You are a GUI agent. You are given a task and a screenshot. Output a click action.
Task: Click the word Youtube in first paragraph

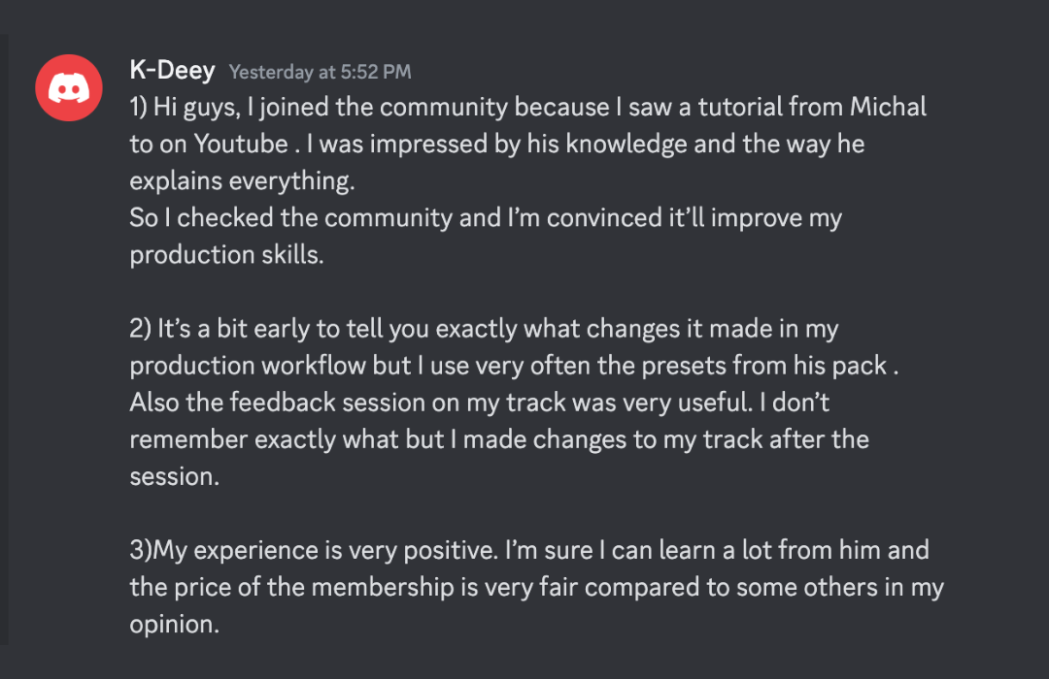point(241,144)
